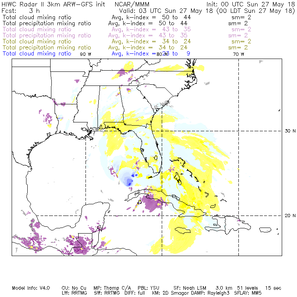Screen dimensions: 297x297
Task: Click the "30 N" latitude label
Action: coord(290,131)
